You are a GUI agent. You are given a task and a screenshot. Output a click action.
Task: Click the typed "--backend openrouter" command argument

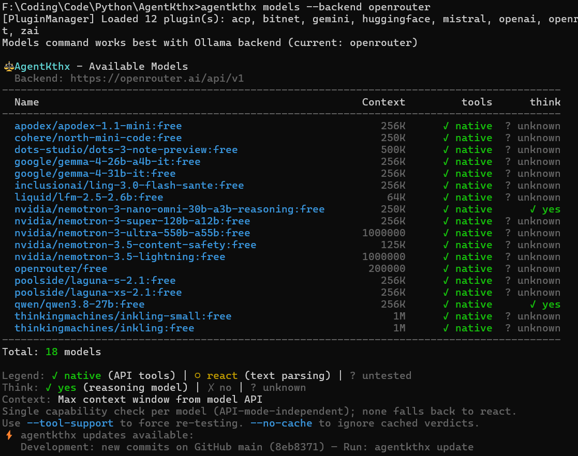(368, 7)
